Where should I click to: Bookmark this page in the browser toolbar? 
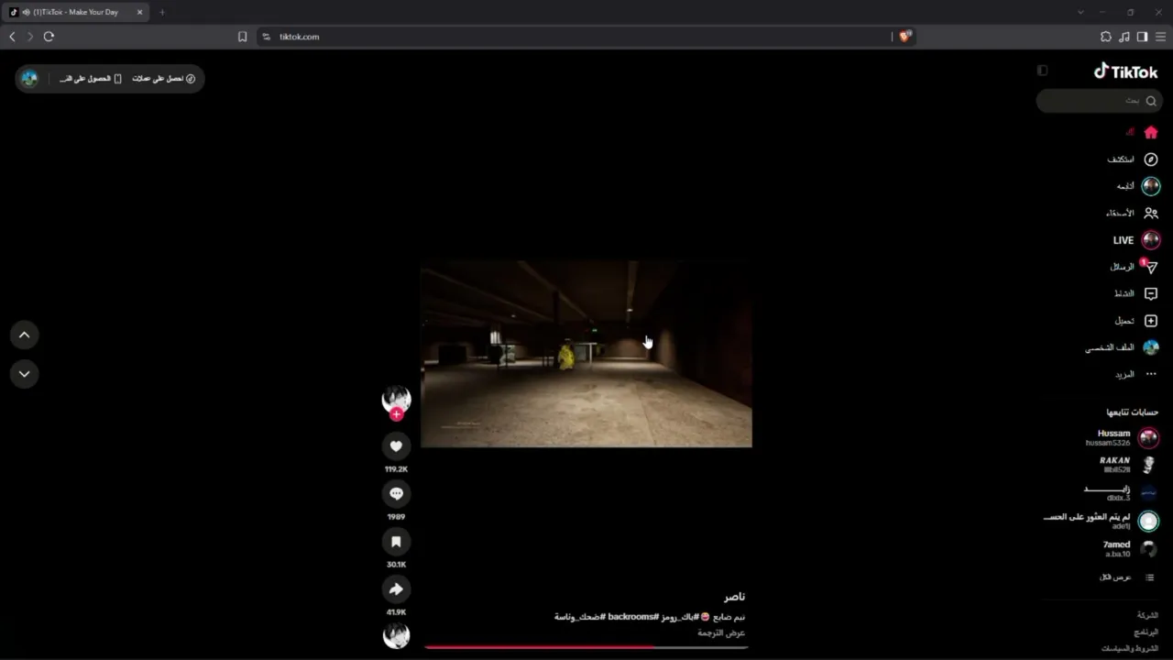(242, 37)
